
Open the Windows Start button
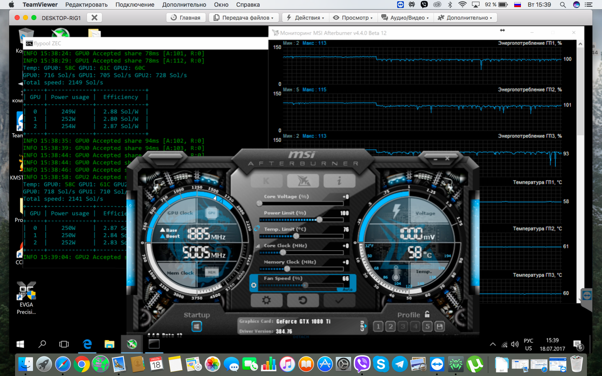(x=20, y=344)
